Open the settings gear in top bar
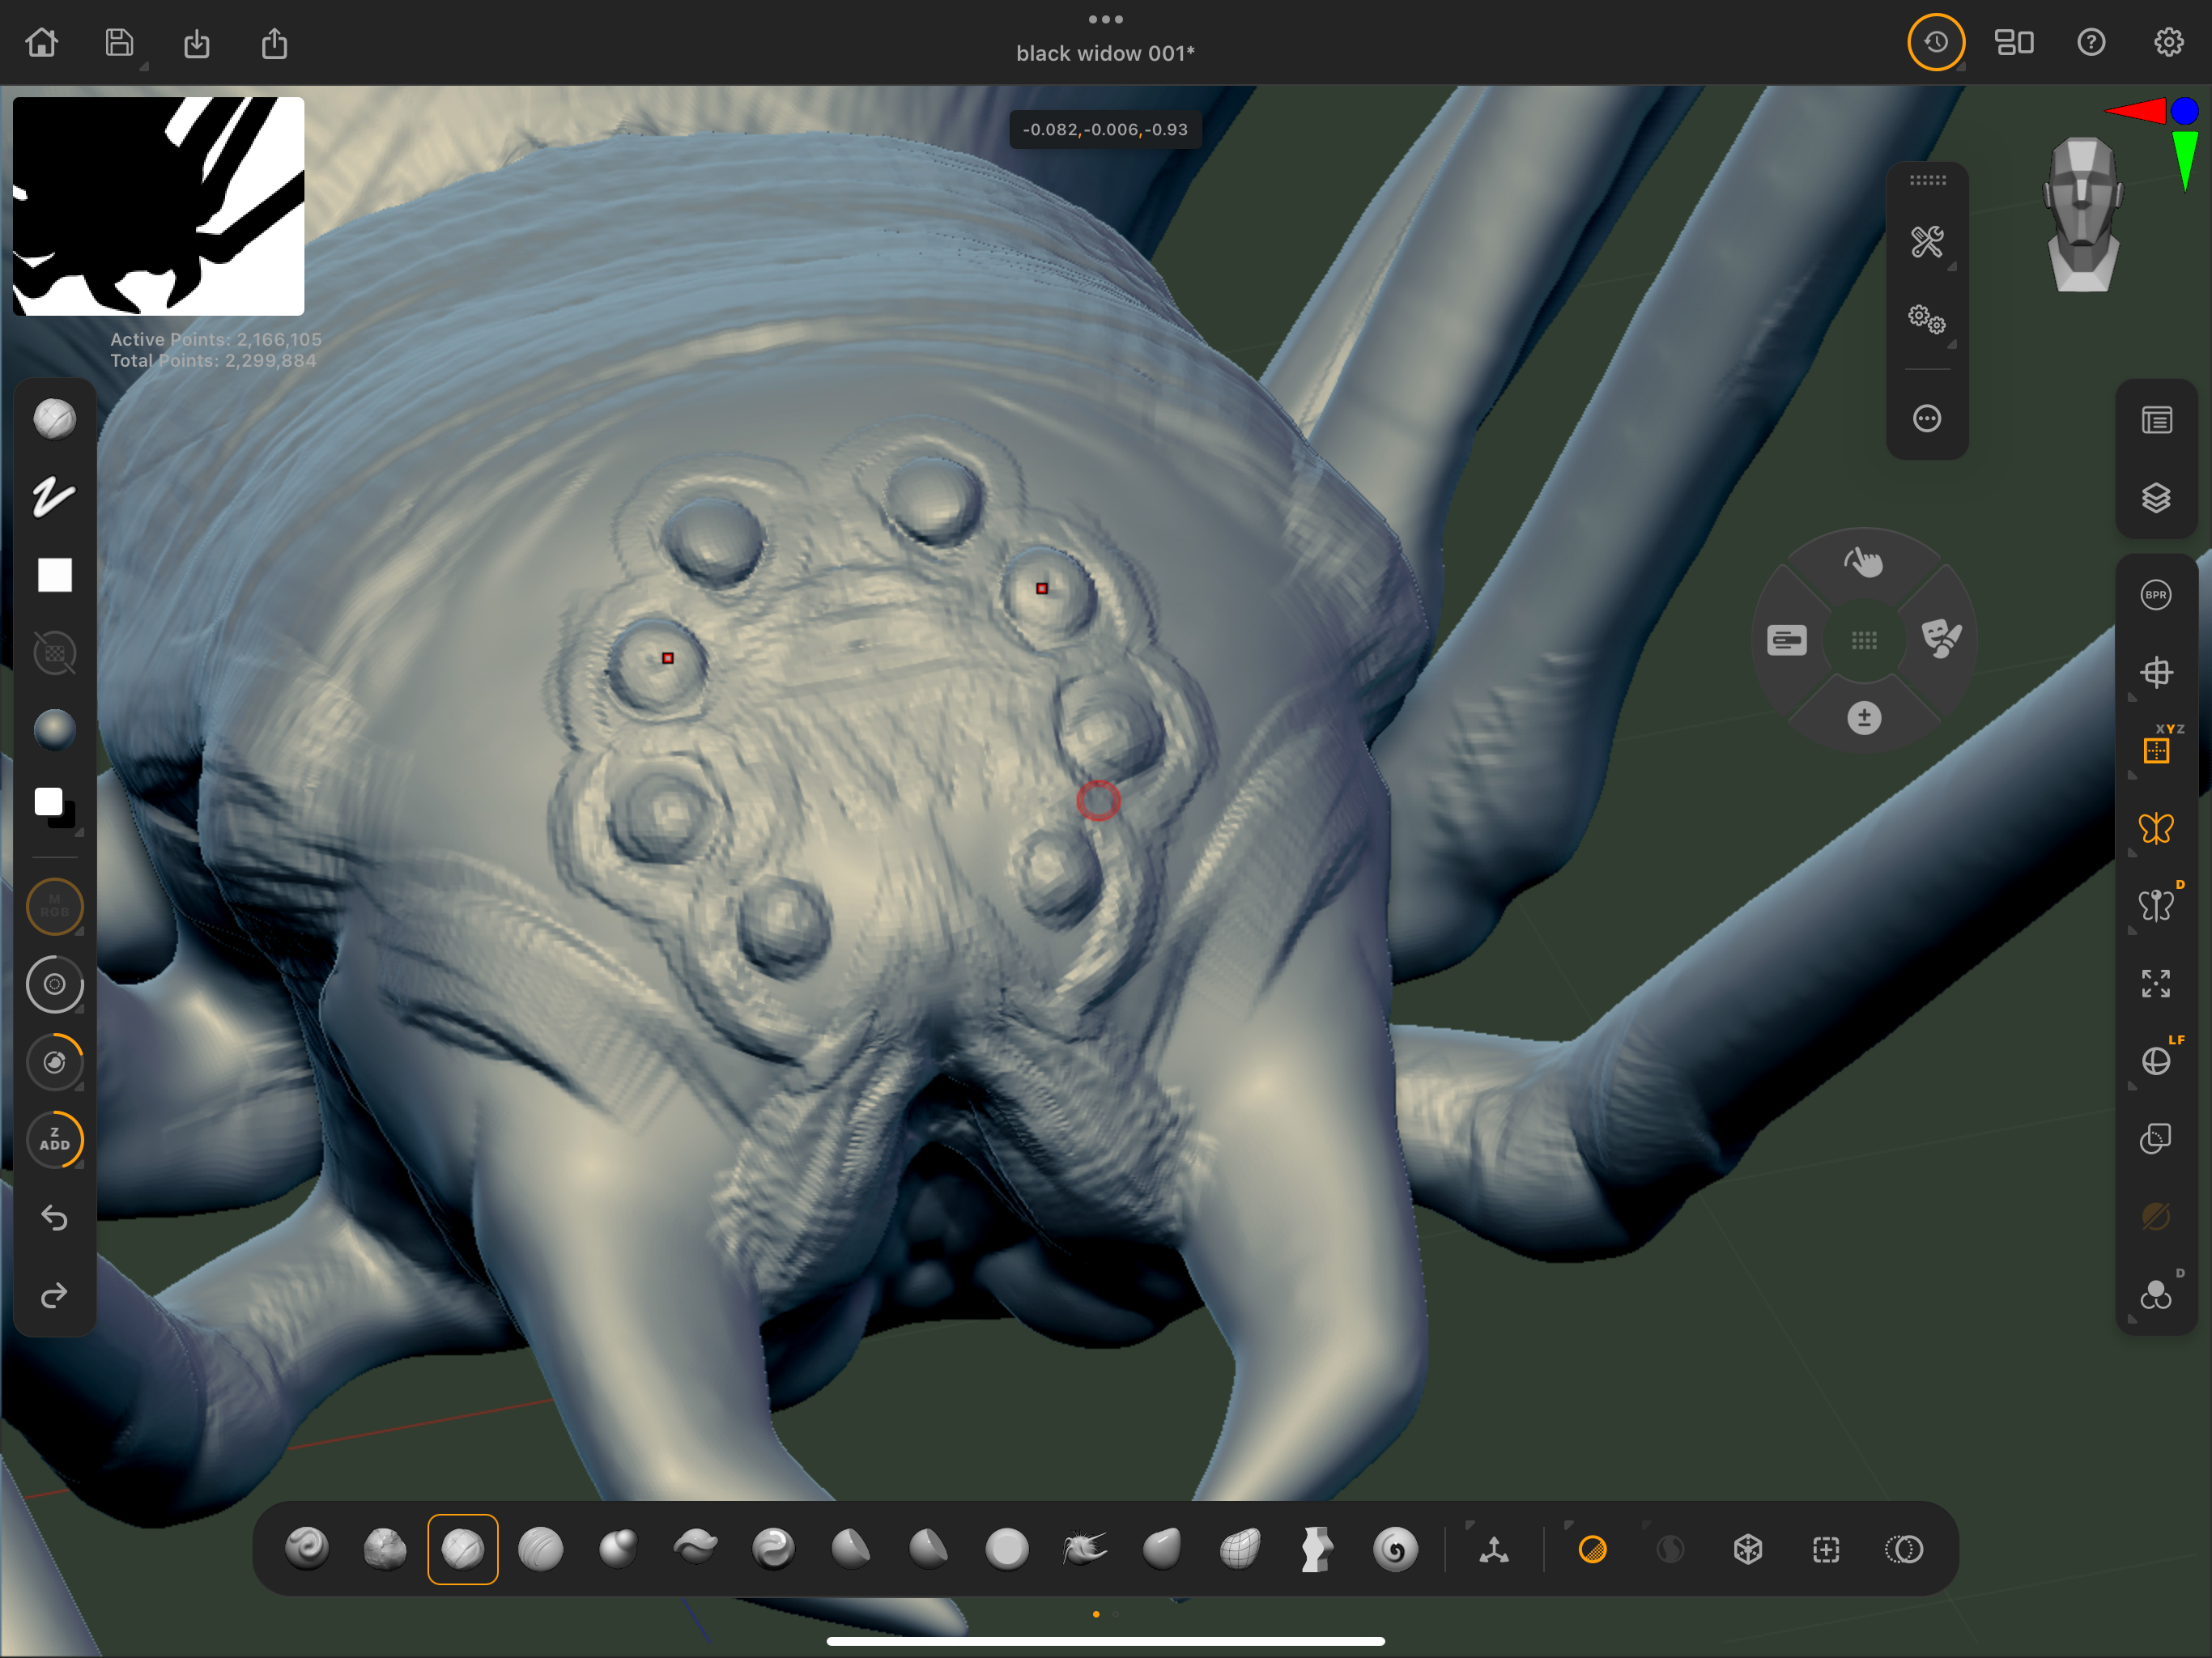The image size is (2212, 1658). pyautogui.click(x=2168, y=42)
